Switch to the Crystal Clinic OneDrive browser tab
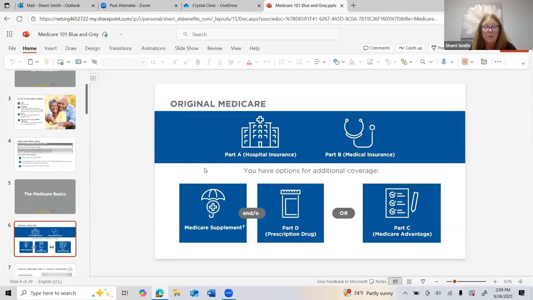This screenshot has width=533, height=300. coord(222,5)
